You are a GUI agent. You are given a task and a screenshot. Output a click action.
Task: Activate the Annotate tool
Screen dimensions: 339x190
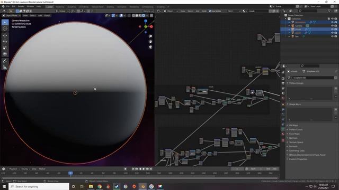[x=5, y=61]
